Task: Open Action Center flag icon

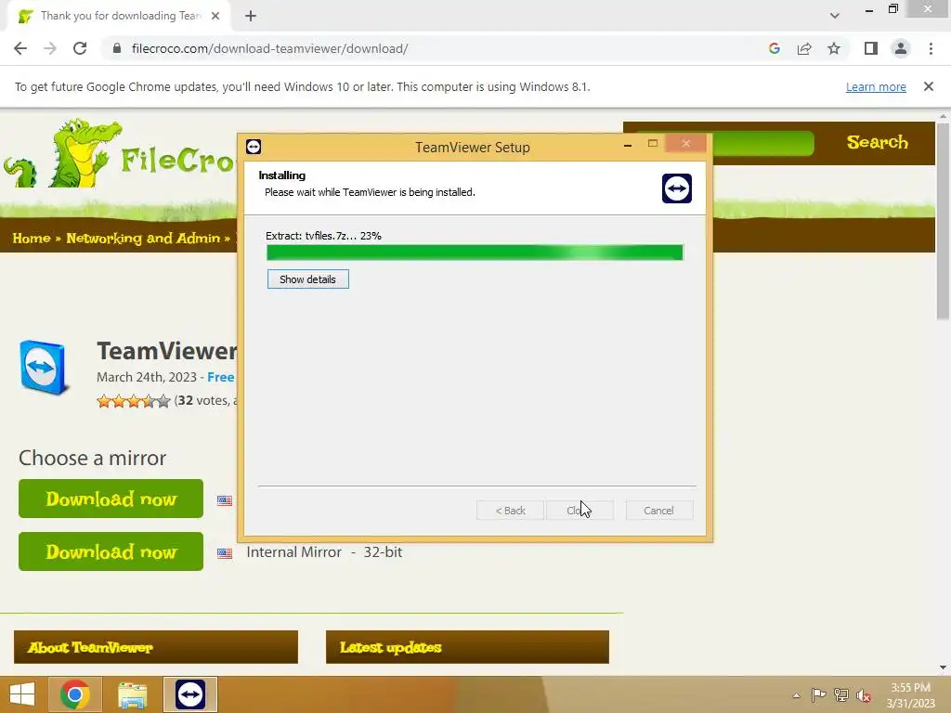Action: pos(818,695)
